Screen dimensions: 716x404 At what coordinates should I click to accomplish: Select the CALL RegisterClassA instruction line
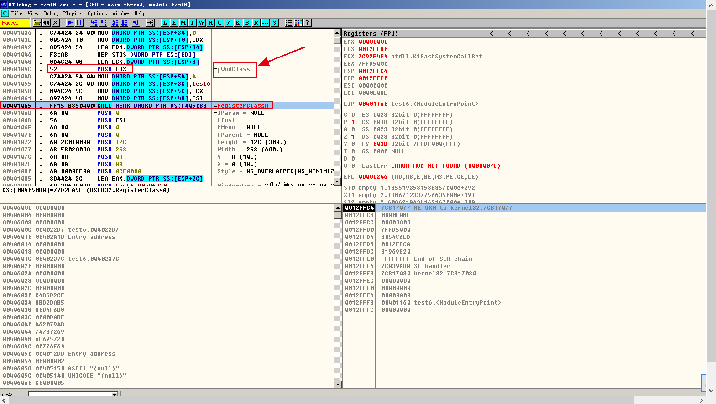point(167,106)
